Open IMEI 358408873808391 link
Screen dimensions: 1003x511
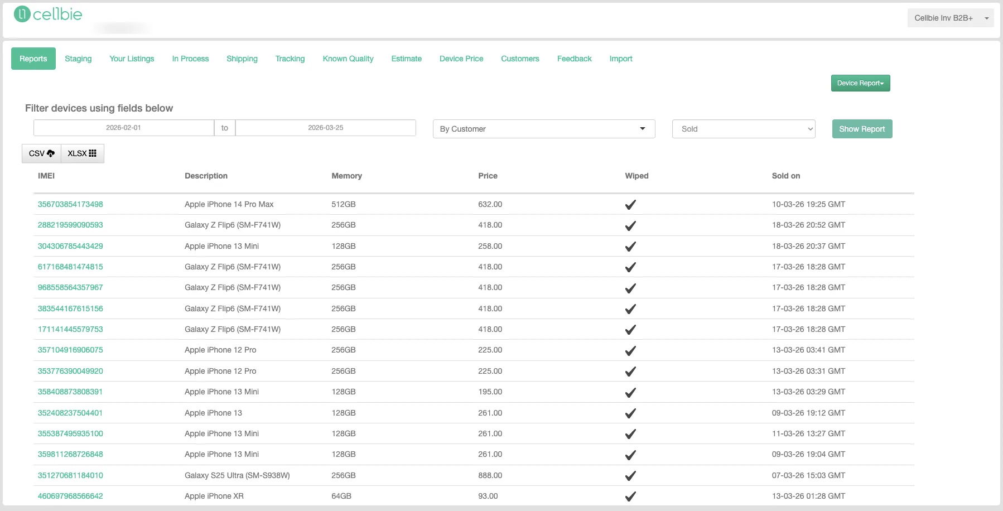point(70,392)
